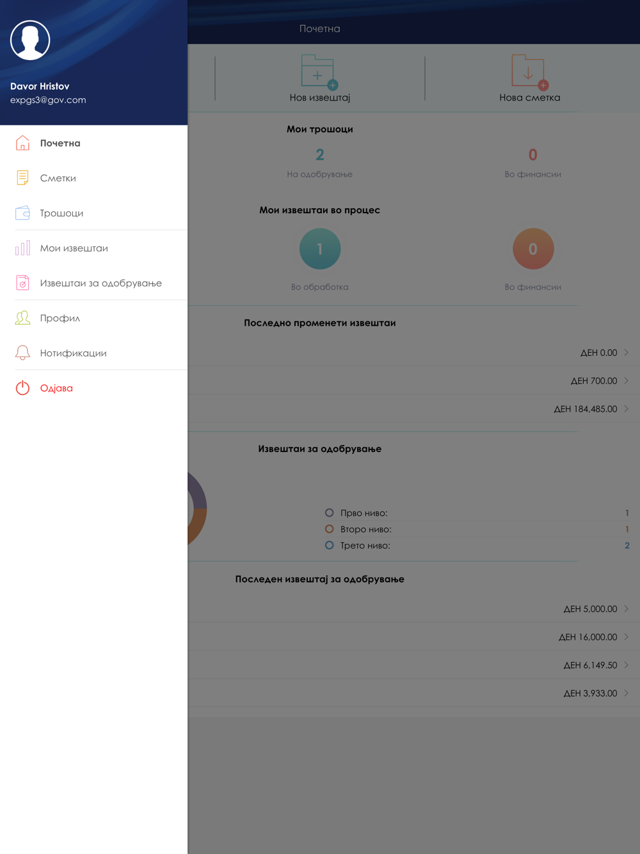This screenshot has width=640, height=854.
Task: Open the report row with ДЕН 0.00 chevron
Action: pos(626,353)
